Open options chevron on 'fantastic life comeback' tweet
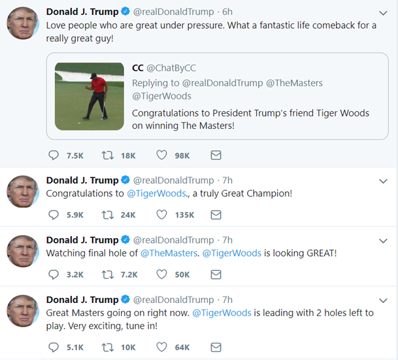The image size is (398, 360). [384, 13]
